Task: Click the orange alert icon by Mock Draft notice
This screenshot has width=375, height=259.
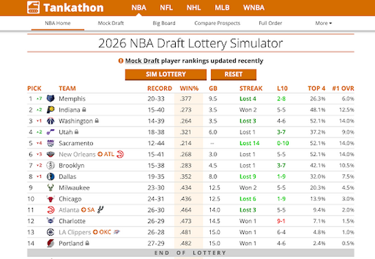Action: pos(121,60)
